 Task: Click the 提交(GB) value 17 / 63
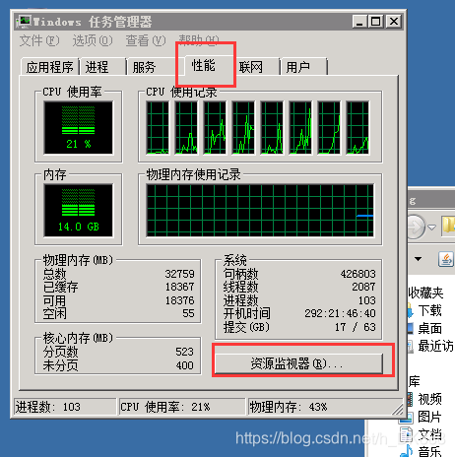[356, 327]
